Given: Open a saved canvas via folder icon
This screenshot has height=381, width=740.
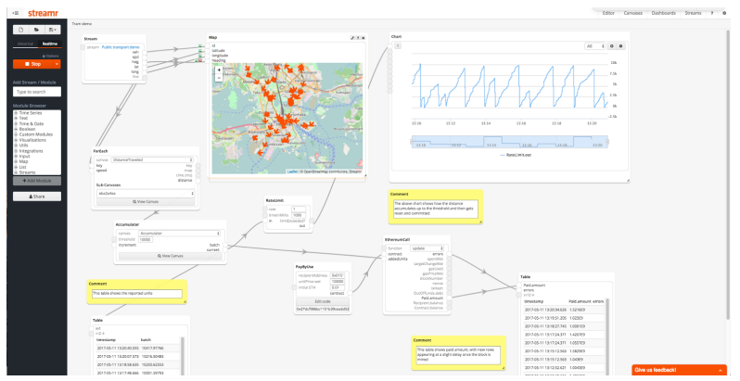Looking at the screenshot, I should 37,31.
